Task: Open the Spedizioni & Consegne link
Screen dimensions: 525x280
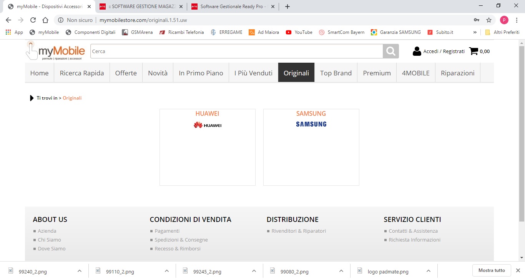Action: click(181, 240)
